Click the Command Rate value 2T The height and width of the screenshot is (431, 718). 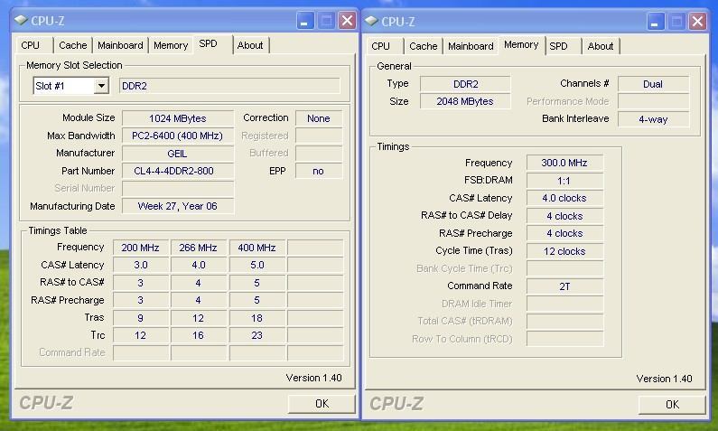click(x=564, y=286)
